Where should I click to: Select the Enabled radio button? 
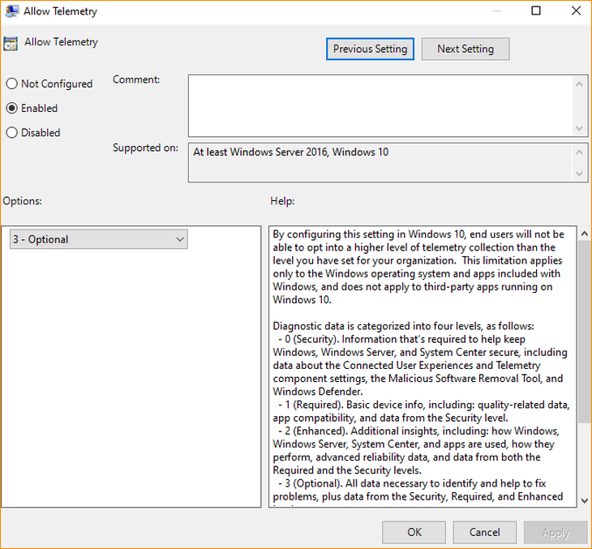(32, 108)
